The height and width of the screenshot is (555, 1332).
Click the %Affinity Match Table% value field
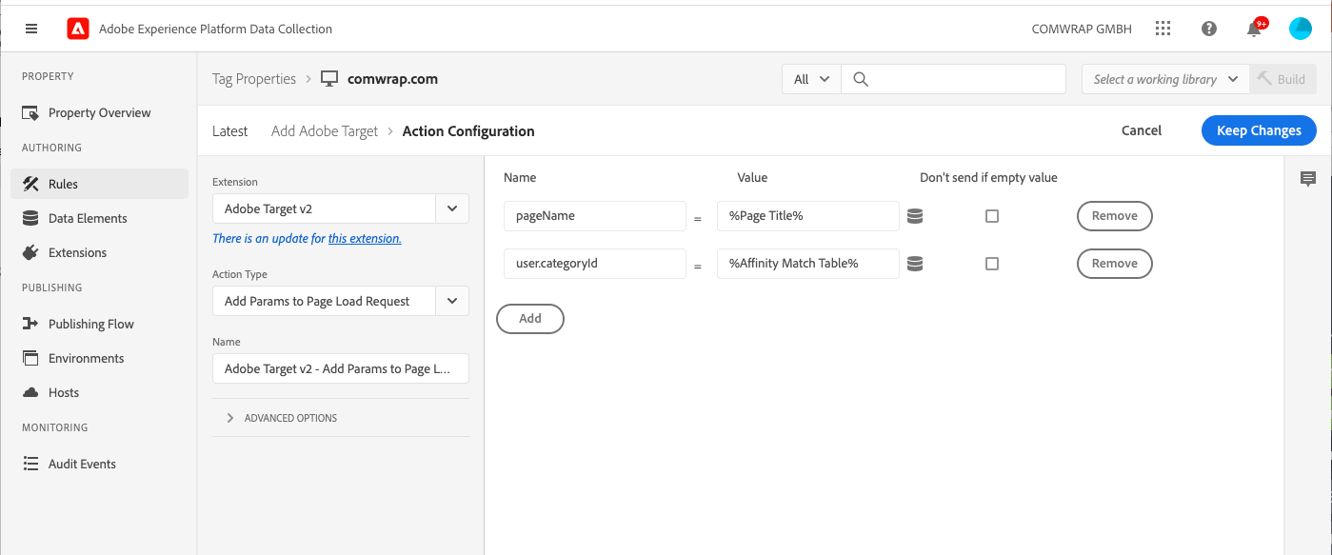(808, 264)
